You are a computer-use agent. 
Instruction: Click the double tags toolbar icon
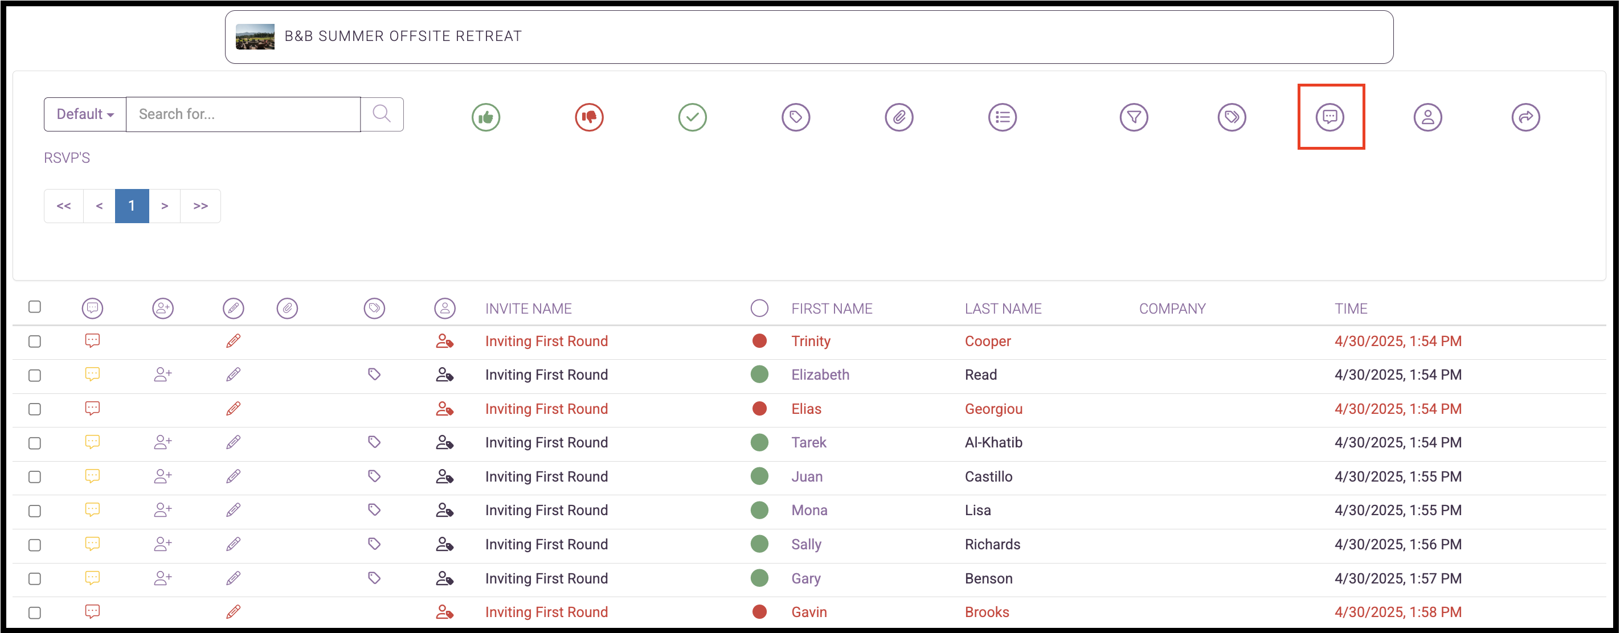1232,117
